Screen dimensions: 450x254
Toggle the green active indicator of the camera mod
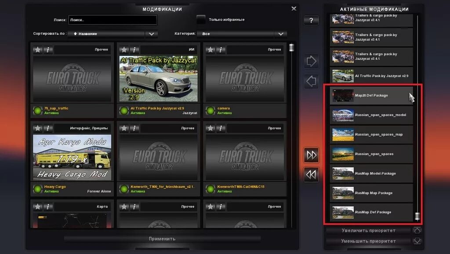[210, 110]
